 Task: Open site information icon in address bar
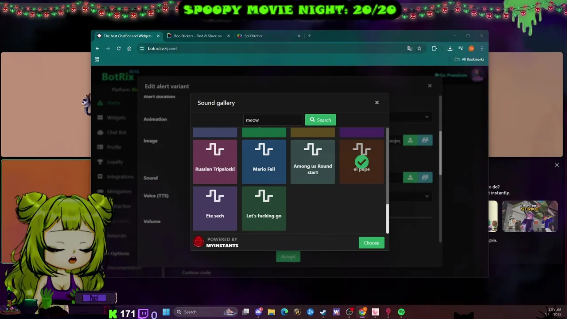tap(142, 48)
